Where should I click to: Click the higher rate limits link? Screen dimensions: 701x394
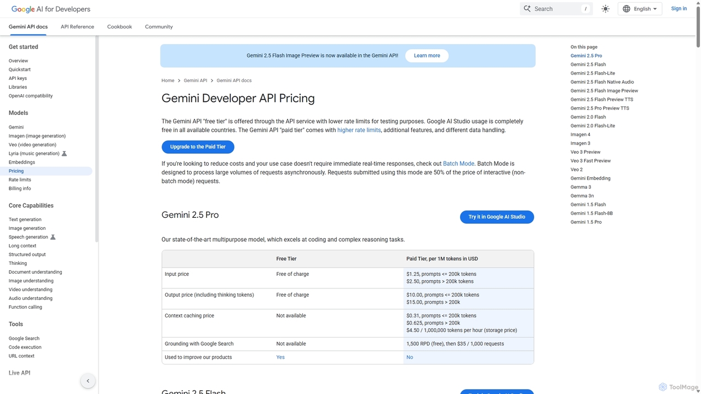[x=359, y=130]
